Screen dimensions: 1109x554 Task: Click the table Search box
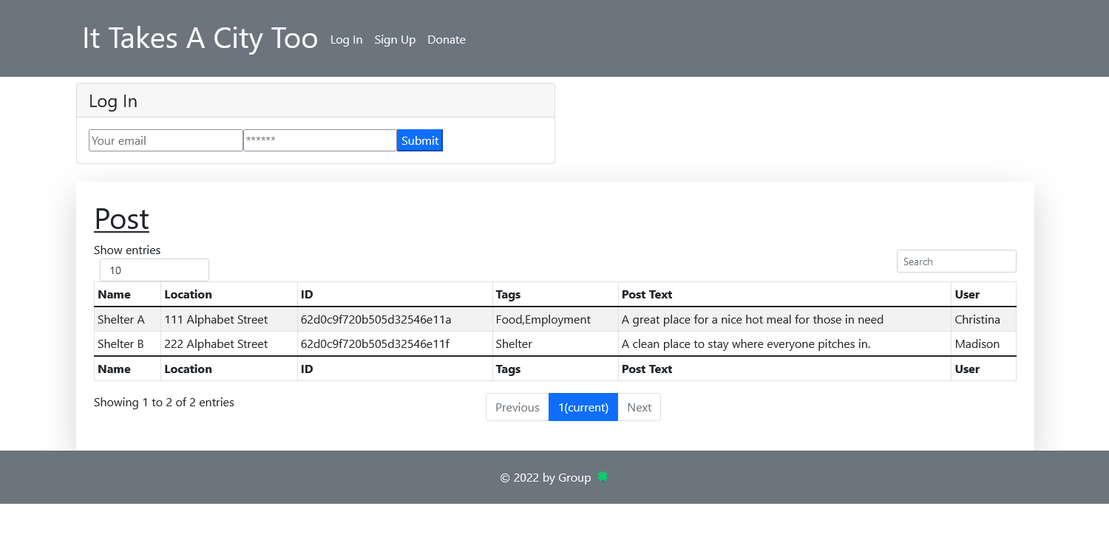coord(956,261)
